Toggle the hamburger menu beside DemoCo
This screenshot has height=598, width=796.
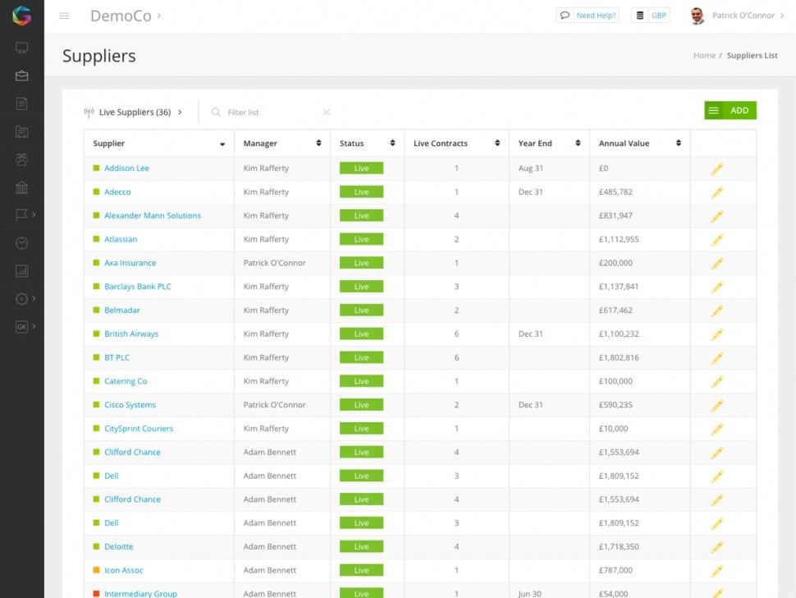click(64, 16)
